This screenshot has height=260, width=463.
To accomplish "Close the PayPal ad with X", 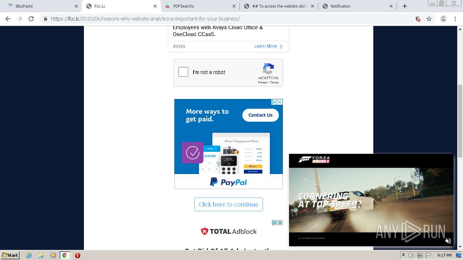I will (280, 102).
